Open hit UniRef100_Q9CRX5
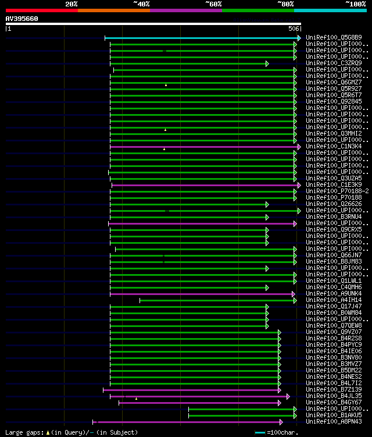 pos(334,230)
